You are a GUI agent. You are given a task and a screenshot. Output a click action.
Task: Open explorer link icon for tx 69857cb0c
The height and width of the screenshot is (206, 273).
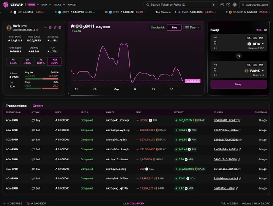tap(240, 130)
